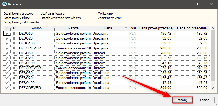The image size is (218, 106).
Task: Click R square marker for DZSO100 Hurtowa row
Action: pos(14,63)
